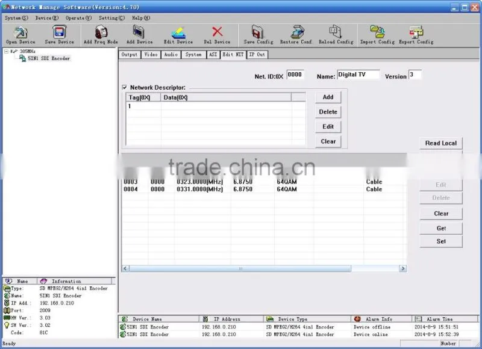482x349 pixels.
Task: Click the icon of the Device offline log row
Action: [123, 327]
